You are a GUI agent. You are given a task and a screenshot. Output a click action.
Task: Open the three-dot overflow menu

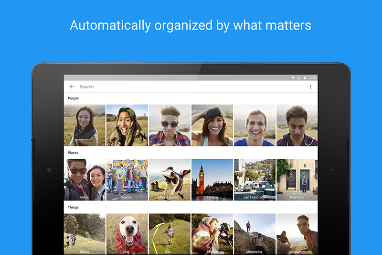click(310, 87)
